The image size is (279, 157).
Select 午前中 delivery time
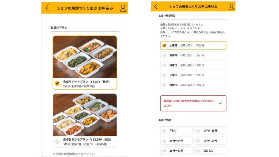coord(176,131)
